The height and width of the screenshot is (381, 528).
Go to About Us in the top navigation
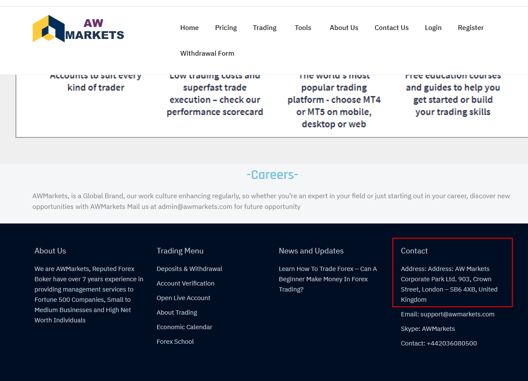tap(344, 28)
